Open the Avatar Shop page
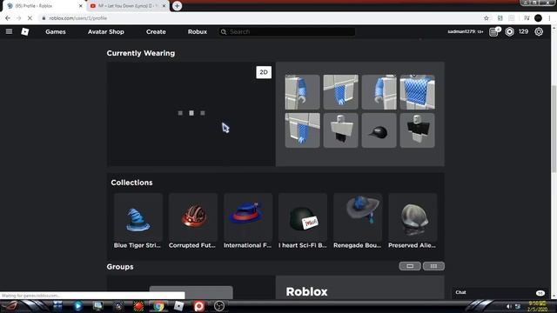Image resolution: width=557 pixels, height=313 pixels. [x=106, y=31]
